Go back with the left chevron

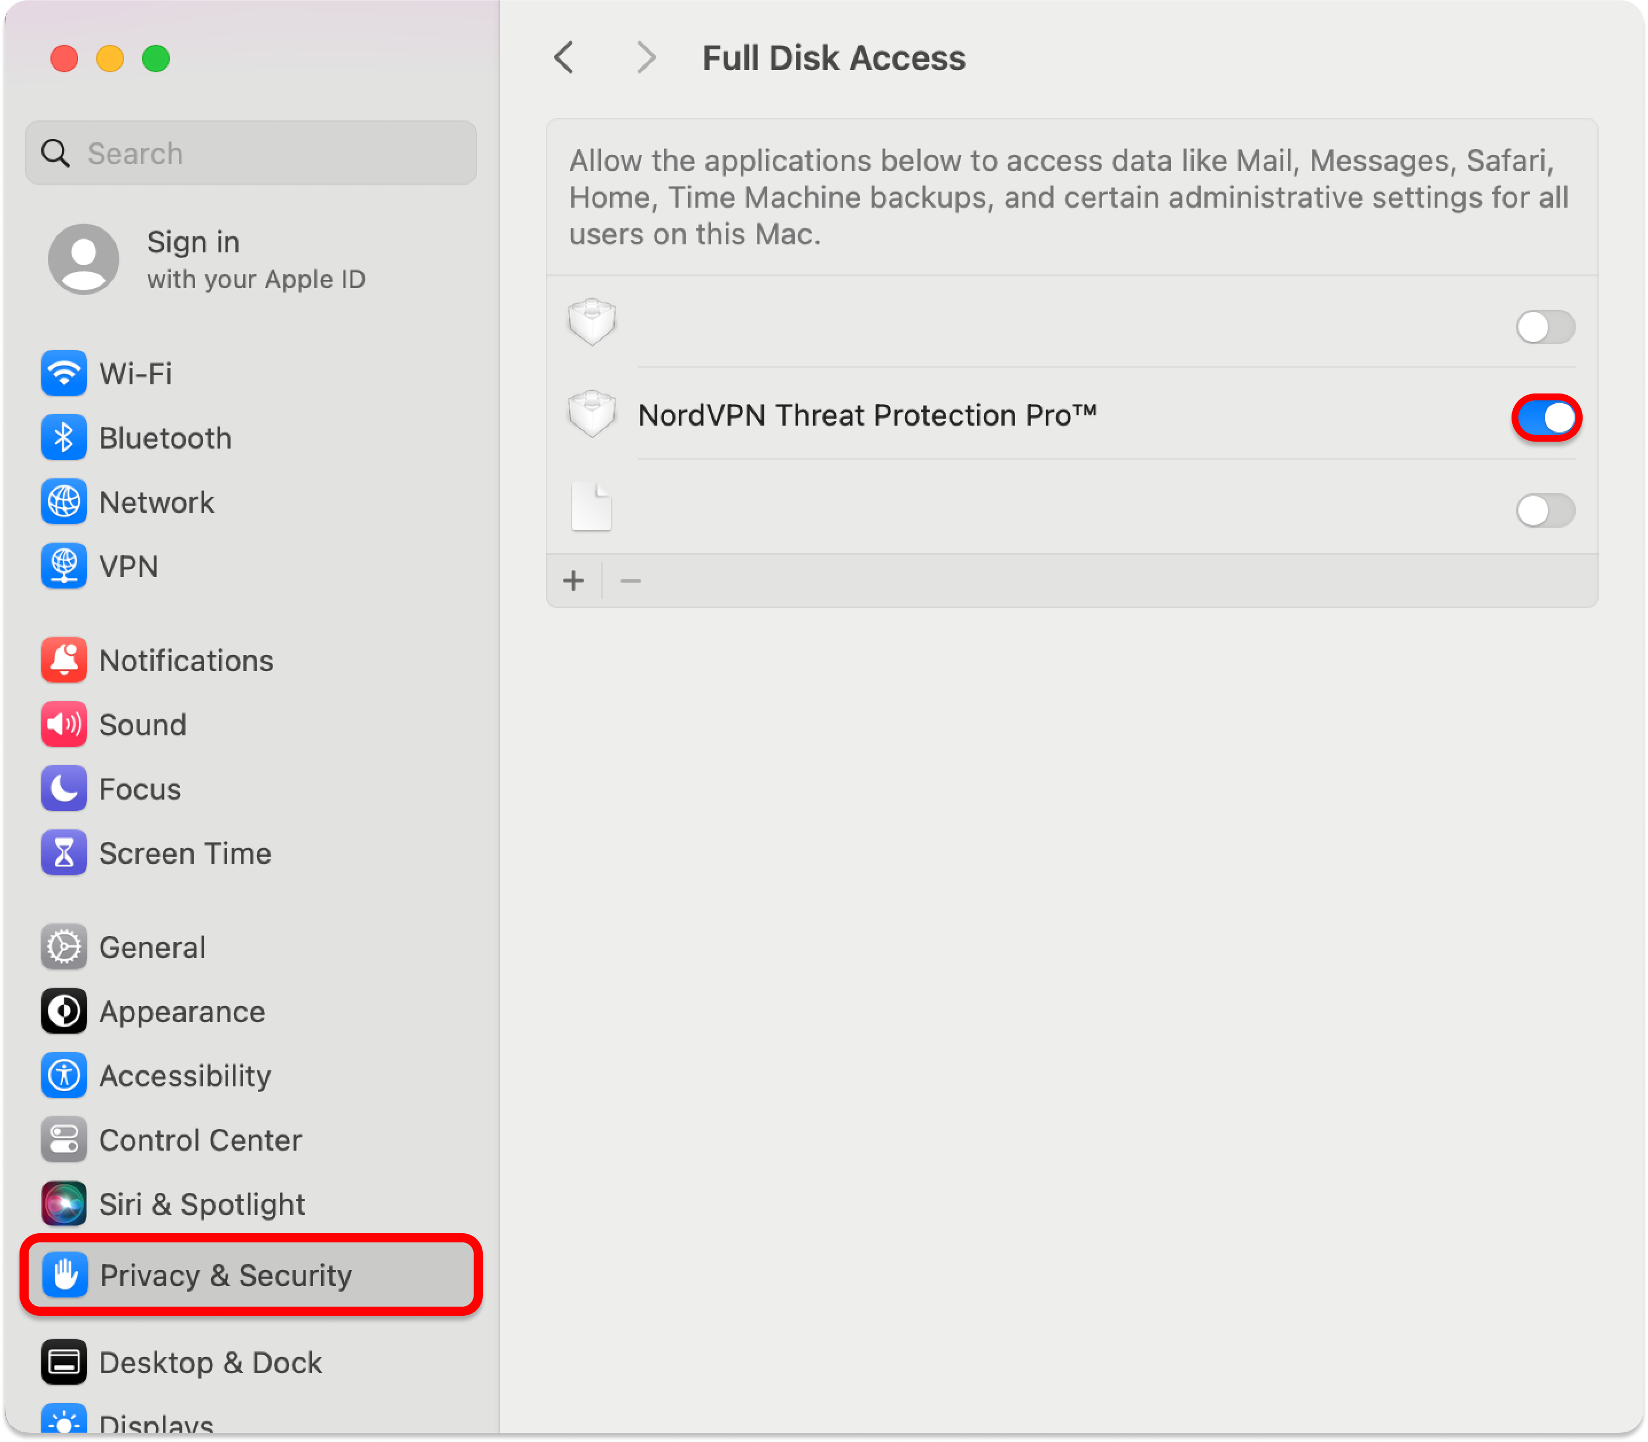pos(565,58)
